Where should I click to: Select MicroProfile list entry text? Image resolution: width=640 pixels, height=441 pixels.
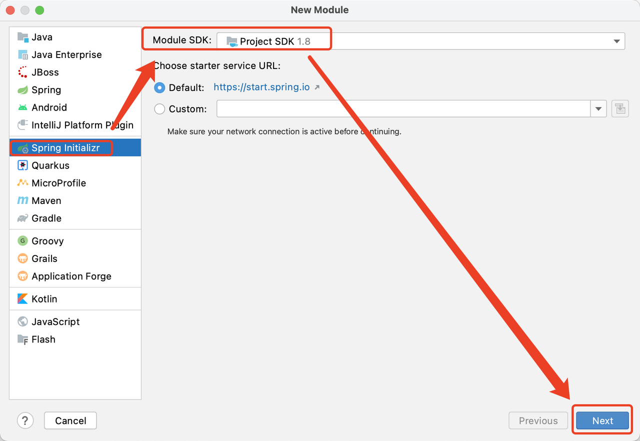(x=59, y=183)
